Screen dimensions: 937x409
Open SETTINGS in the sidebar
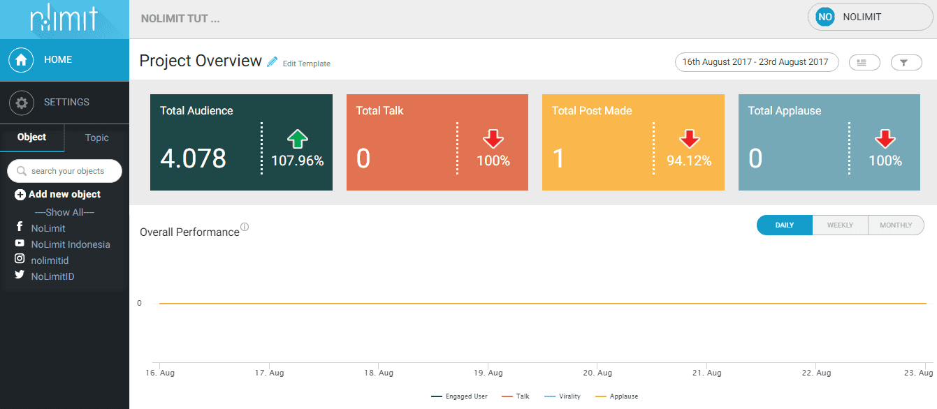pos(64,103)
